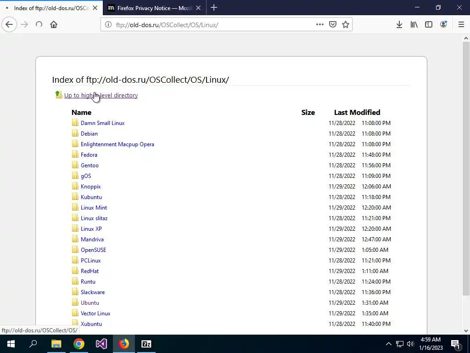The width and height of the screenshot is (470, 353).
Task: Open the Linux Mint directory
Action: 94,207
